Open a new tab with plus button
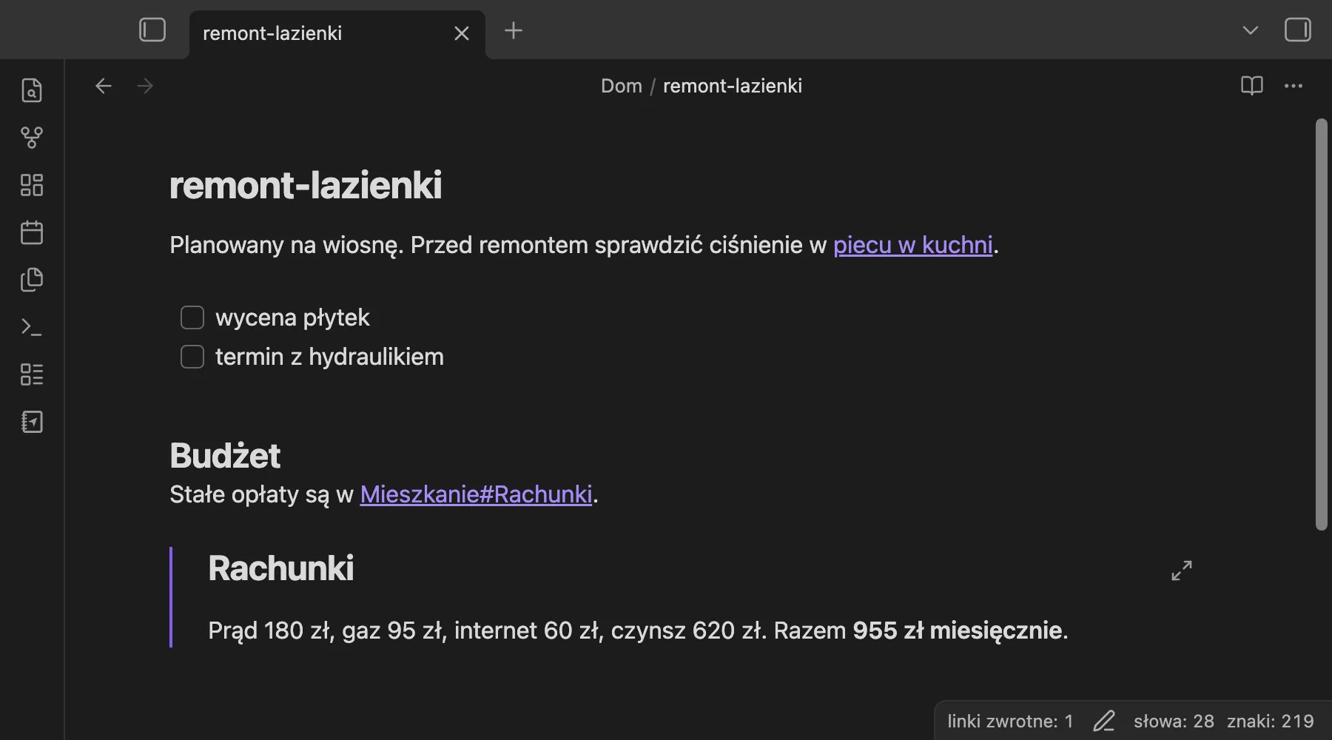The width and height of the screenshot is (1332, 740). 514,30
